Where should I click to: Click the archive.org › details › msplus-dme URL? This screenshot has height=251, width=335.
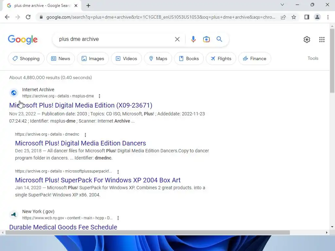pyautogui.click(x=58, y=96)
